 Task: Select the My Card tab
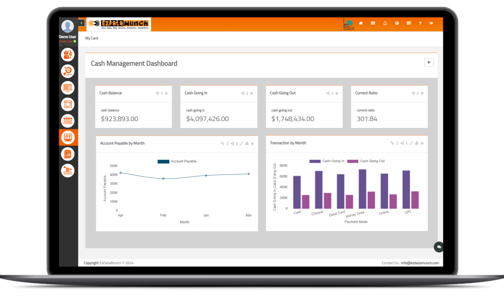click(91, 38)
